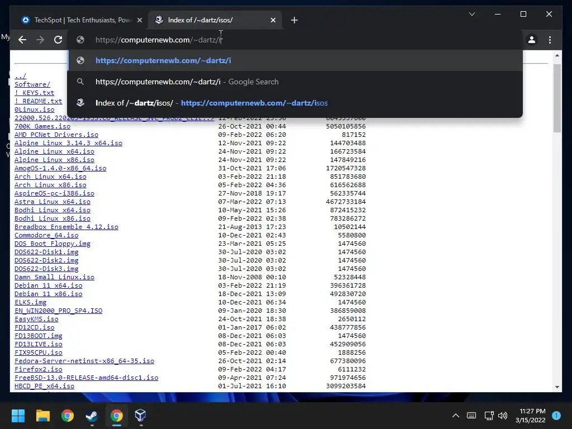572x429 pixels.
Task: Pick the Index of /~dartz/isos/ suggestion
Action: pyautogui.click(x=295, y=103)
